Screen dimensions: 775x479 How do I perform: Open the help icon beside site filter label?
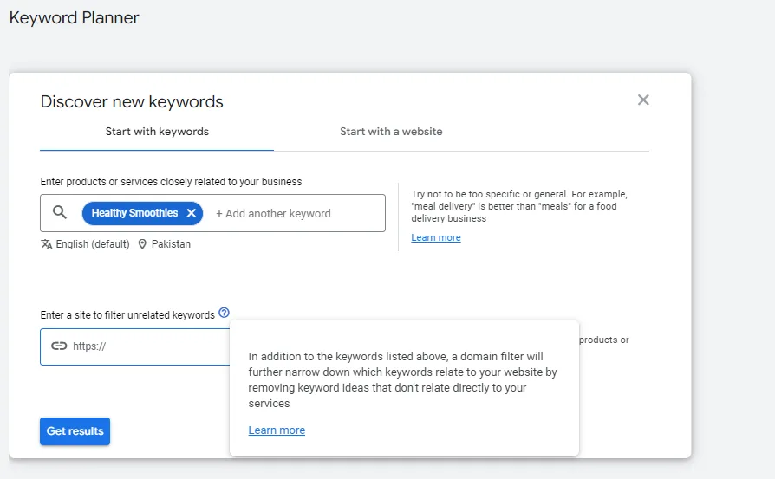coord(224,313)
